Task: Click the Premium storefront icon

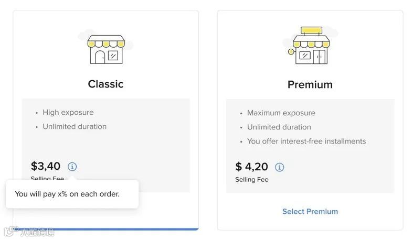Action: tap(310, 47)
